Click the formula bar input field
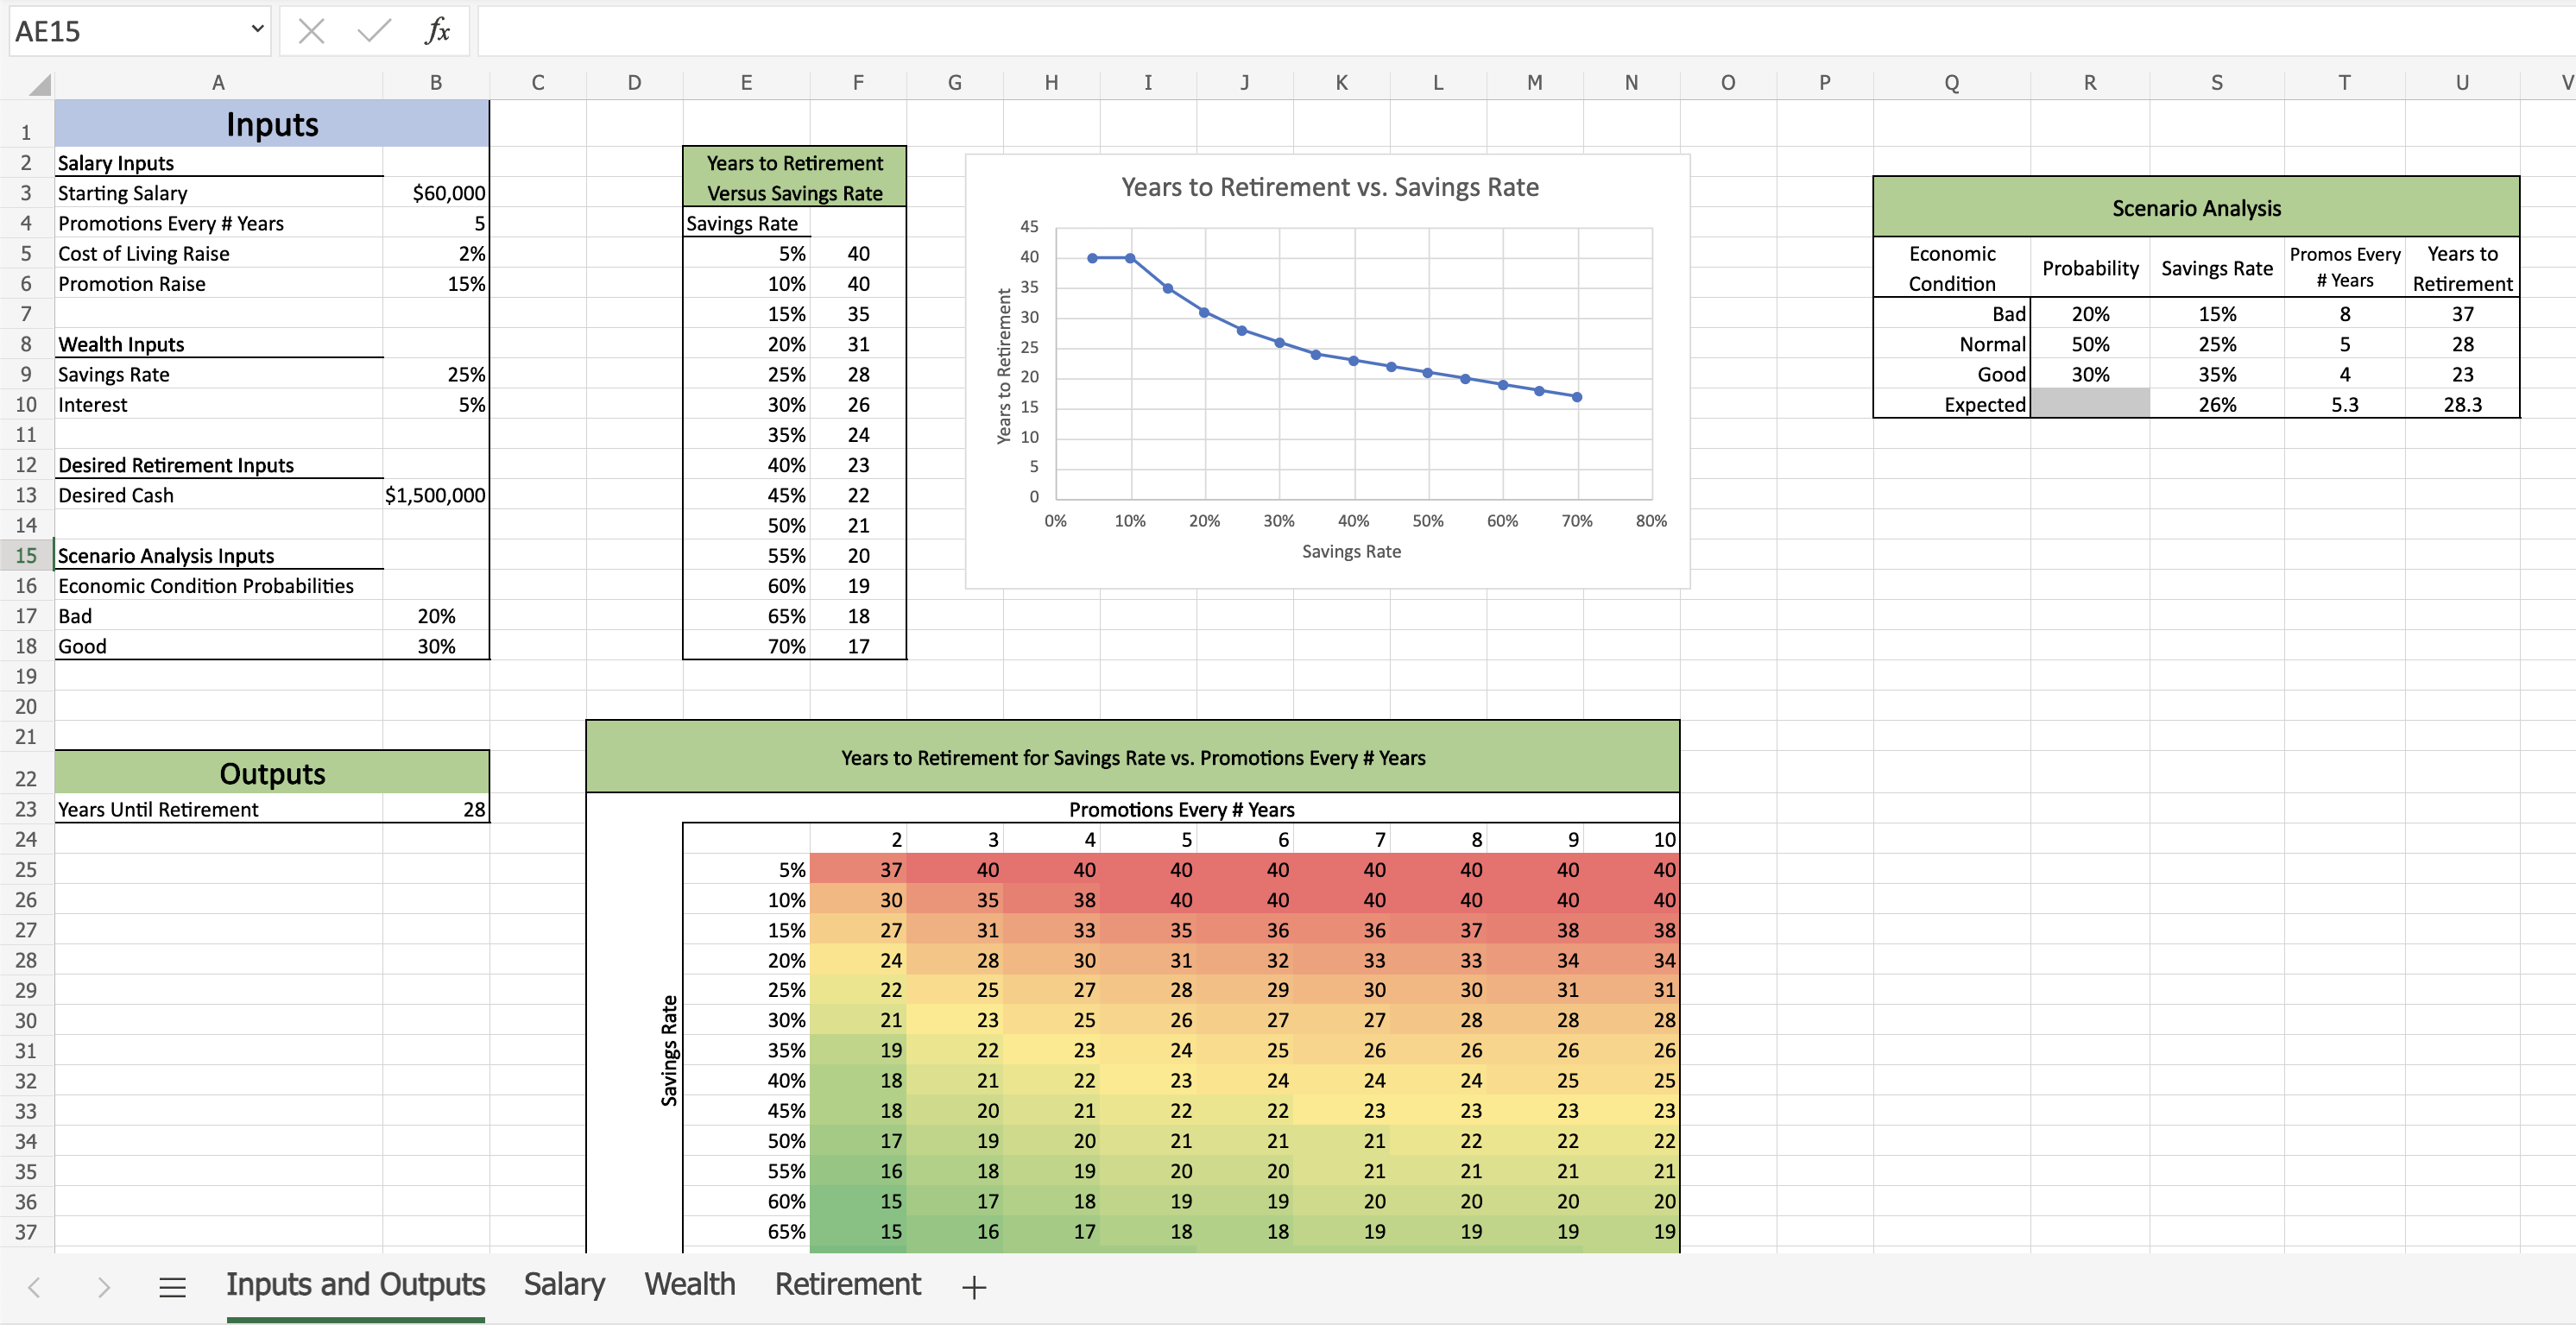 click(1500, 32)
